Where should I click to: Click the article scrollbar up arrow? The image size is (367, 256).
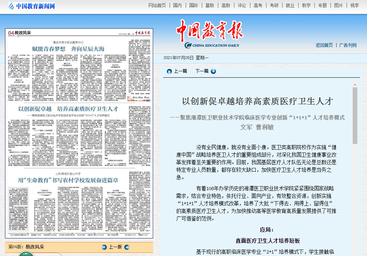[x=355, y=84]
